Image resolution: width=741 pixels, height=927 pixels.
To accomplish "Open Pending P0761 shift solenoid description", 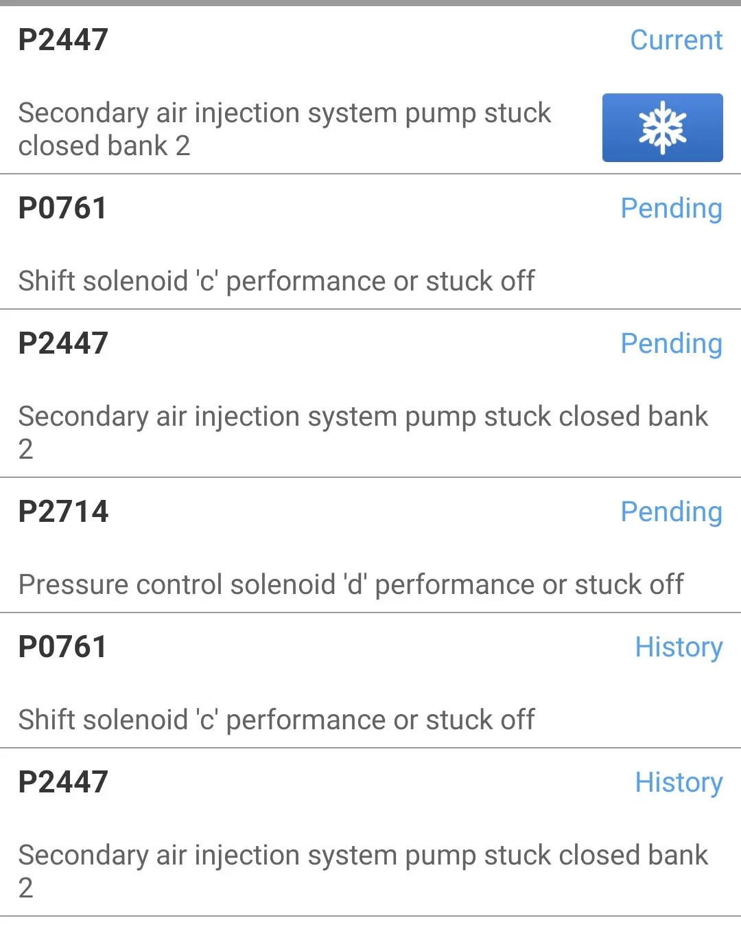I will pyautogui.click(x=276, y=281).
